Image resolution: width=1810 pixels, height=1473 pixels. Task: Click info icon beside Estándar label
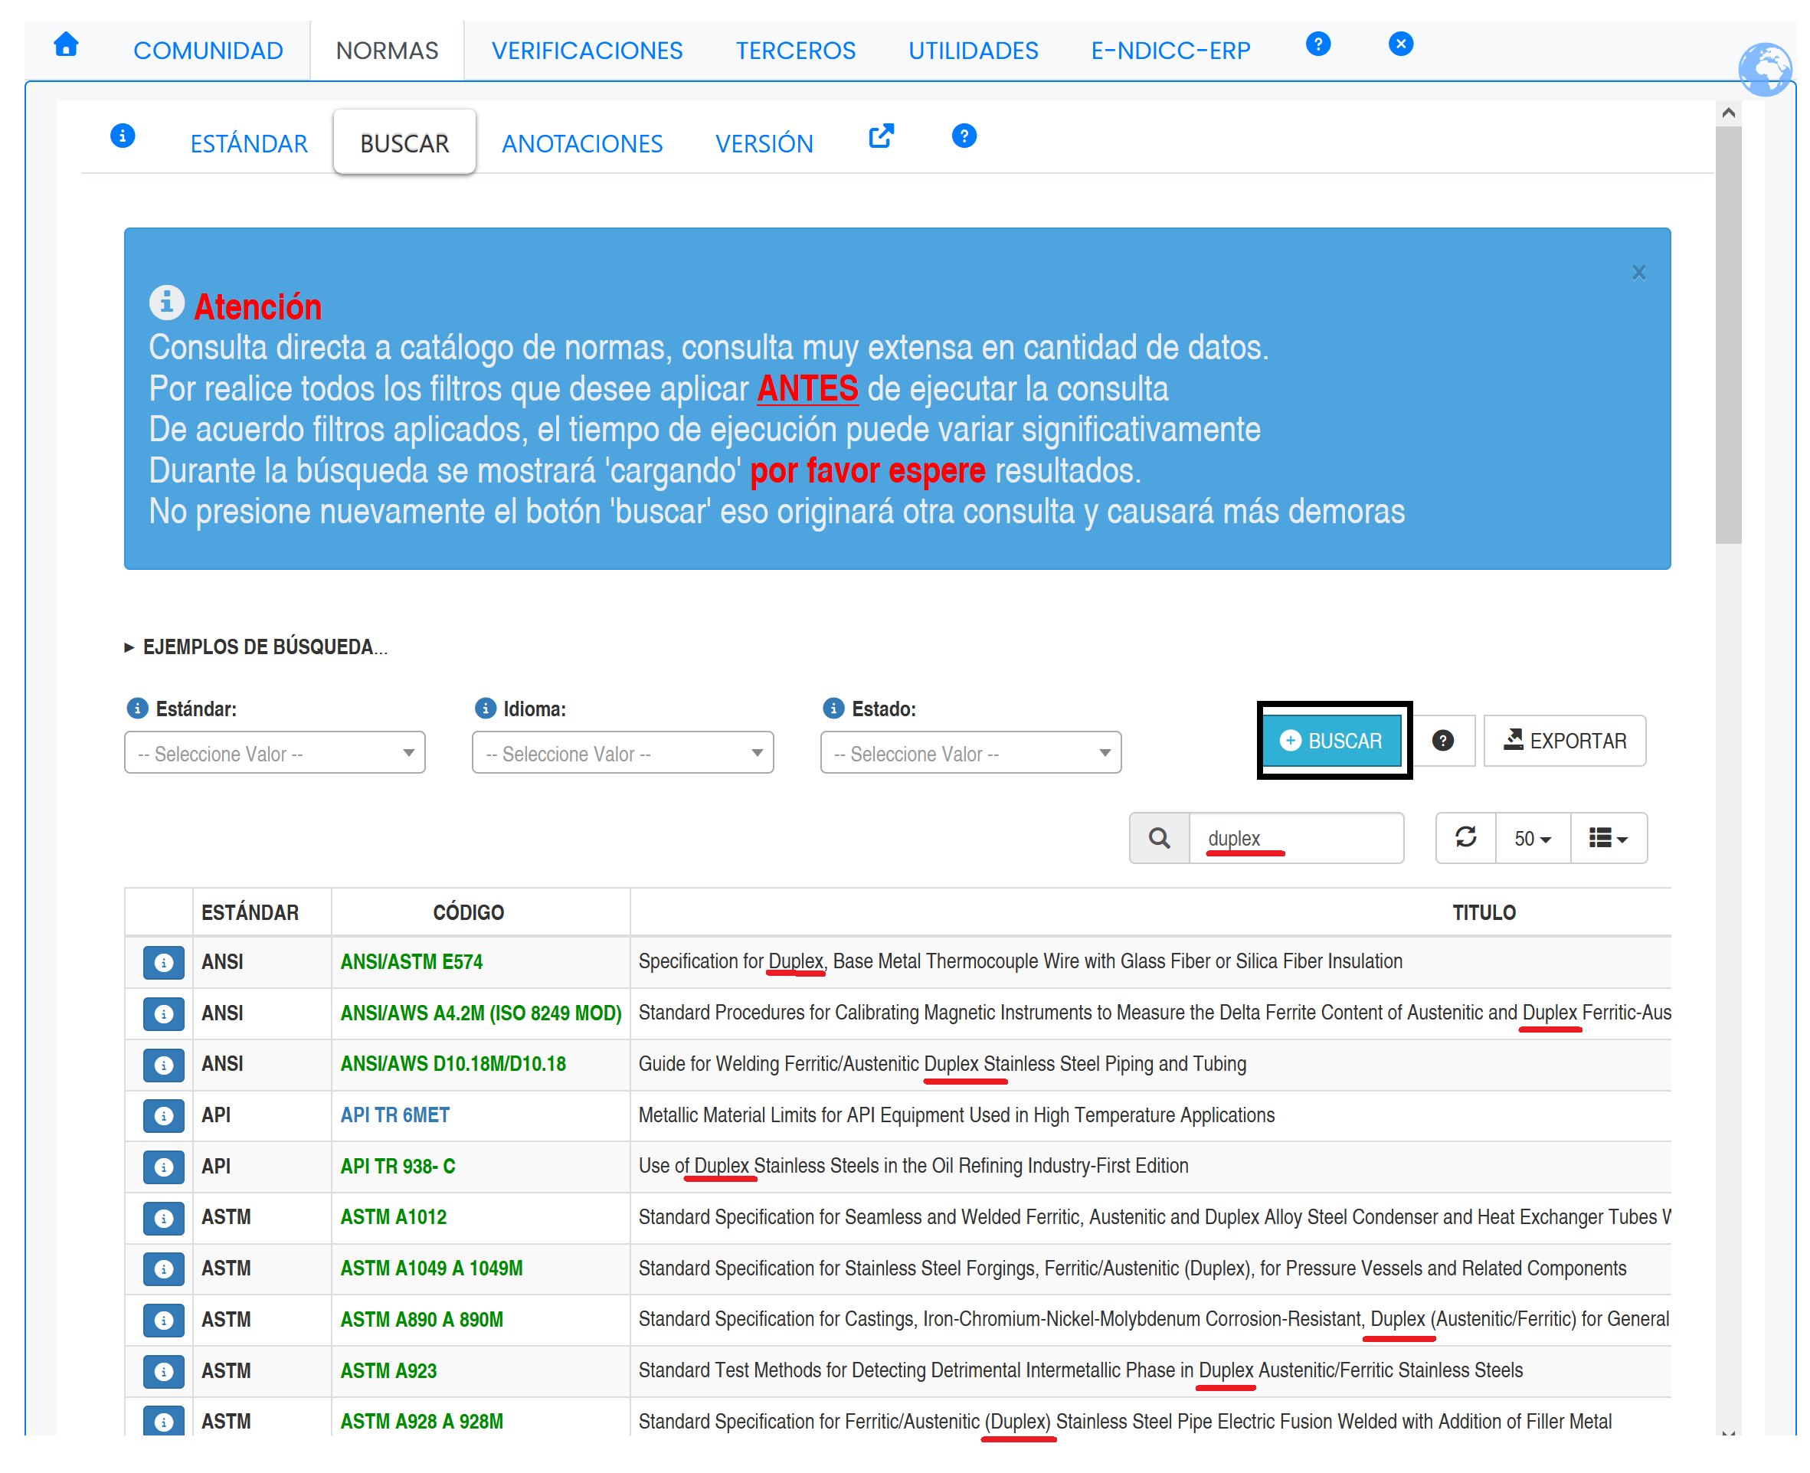point(136,709)
